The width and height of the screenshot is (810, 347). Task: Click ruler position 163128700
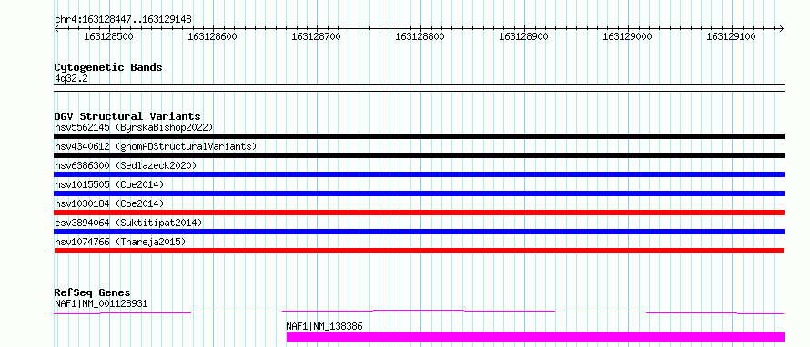pyautogui.click(x=316, y=36)
